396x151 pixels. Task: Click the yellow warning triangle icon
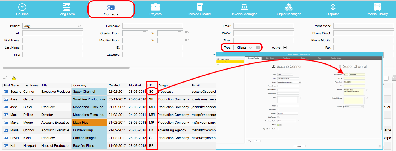(x=14, y=78)
